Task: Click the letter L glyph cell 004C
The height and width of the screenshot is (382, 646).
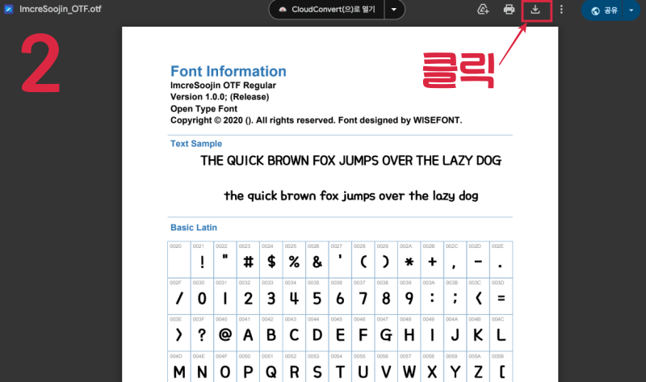Action: (501, 333)
